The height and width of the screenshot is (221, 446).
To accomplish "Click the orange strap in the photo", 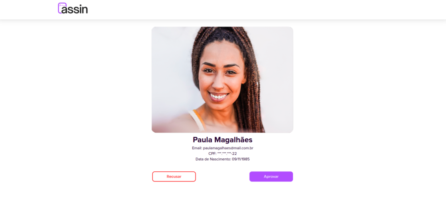I will click(199, 119).
